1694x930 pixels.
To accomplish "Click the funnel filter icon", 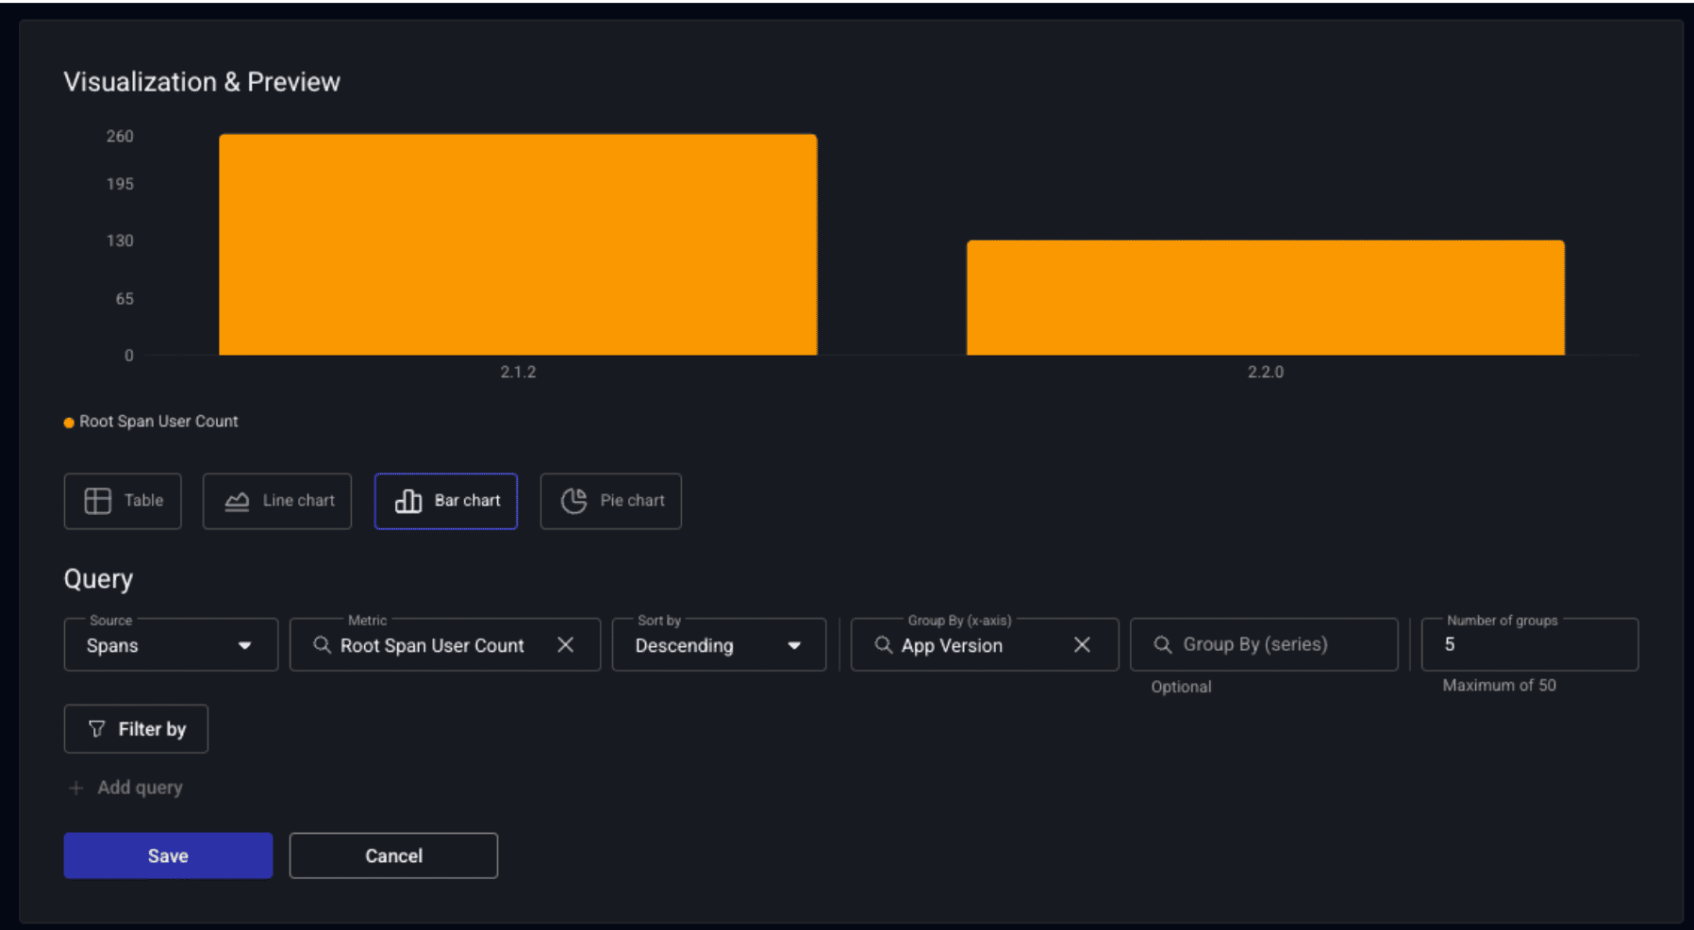I will click(96, 729).
